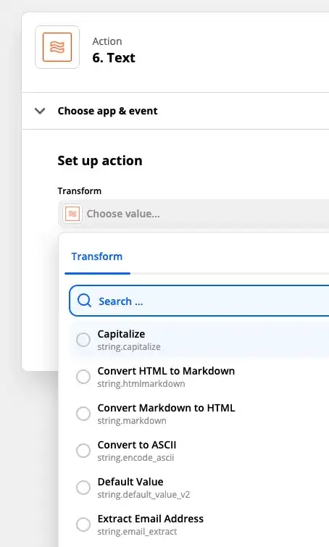Collapse the Choose app & event chevron
This screenshot has width=329, height=547.
40,111
